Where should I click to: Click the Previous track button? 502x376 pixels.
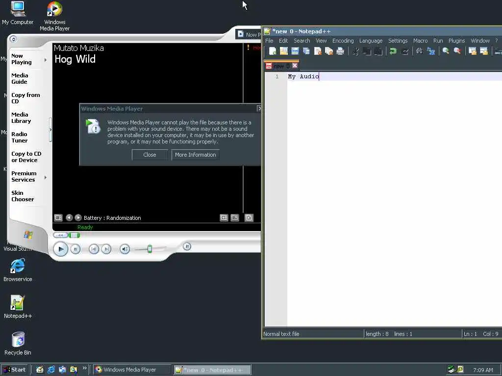(x=94, y=249)
